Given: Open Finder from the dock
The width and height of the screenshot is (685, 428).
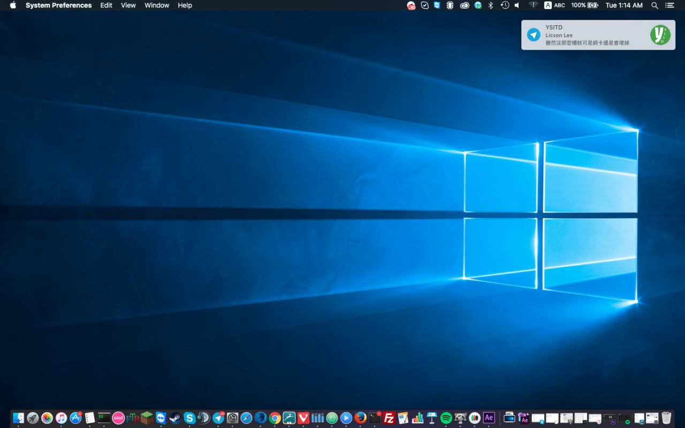Looking at the screenshot, I should coord(19,418).
